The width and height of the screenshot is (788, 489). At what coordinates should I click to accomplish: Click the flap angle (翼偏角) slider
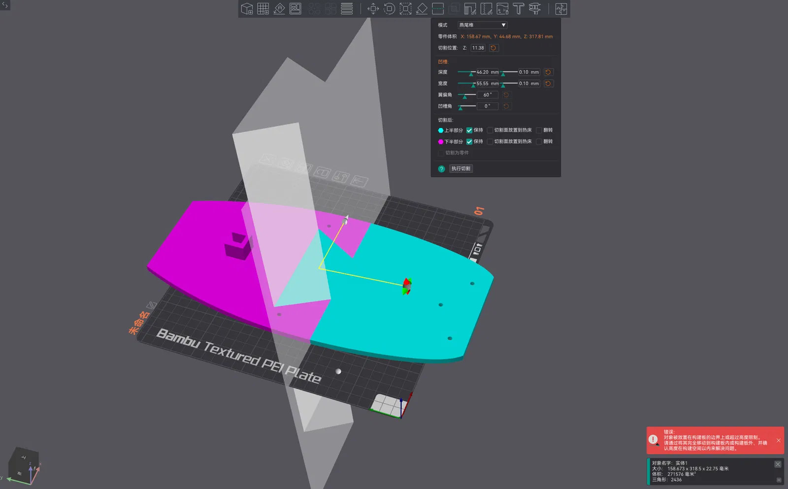pyautogui.click(x=467, y=95)
